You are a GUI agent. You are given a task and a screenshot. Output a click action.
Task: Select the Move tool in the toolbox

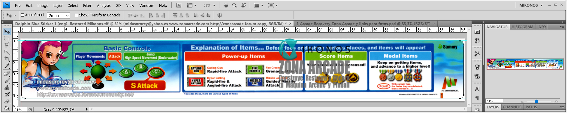click(7, 31)
